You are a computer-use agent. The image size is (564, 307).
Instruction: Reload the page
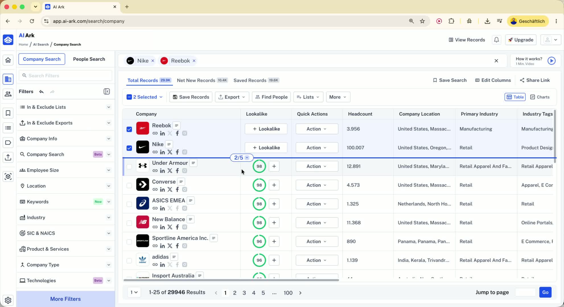tap(32, 21)
